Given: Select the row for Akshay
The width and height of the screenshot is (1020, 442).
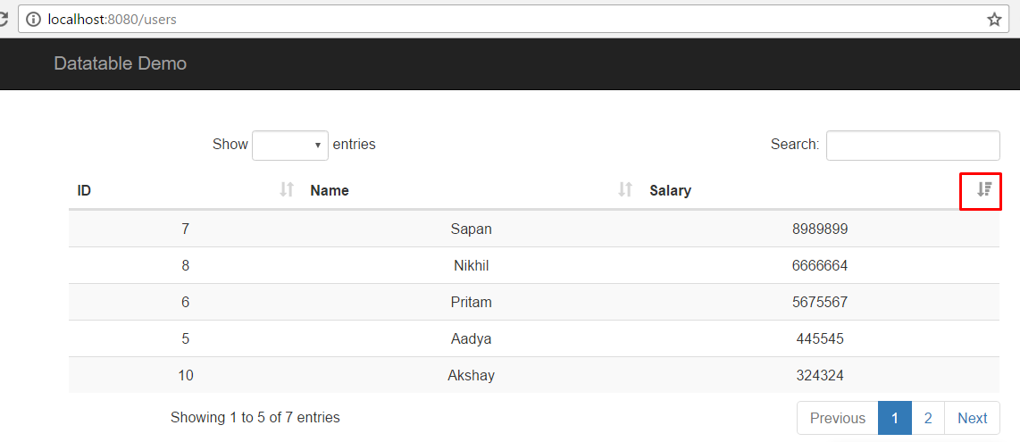Looking at the screenshot, I should [534, 375].
